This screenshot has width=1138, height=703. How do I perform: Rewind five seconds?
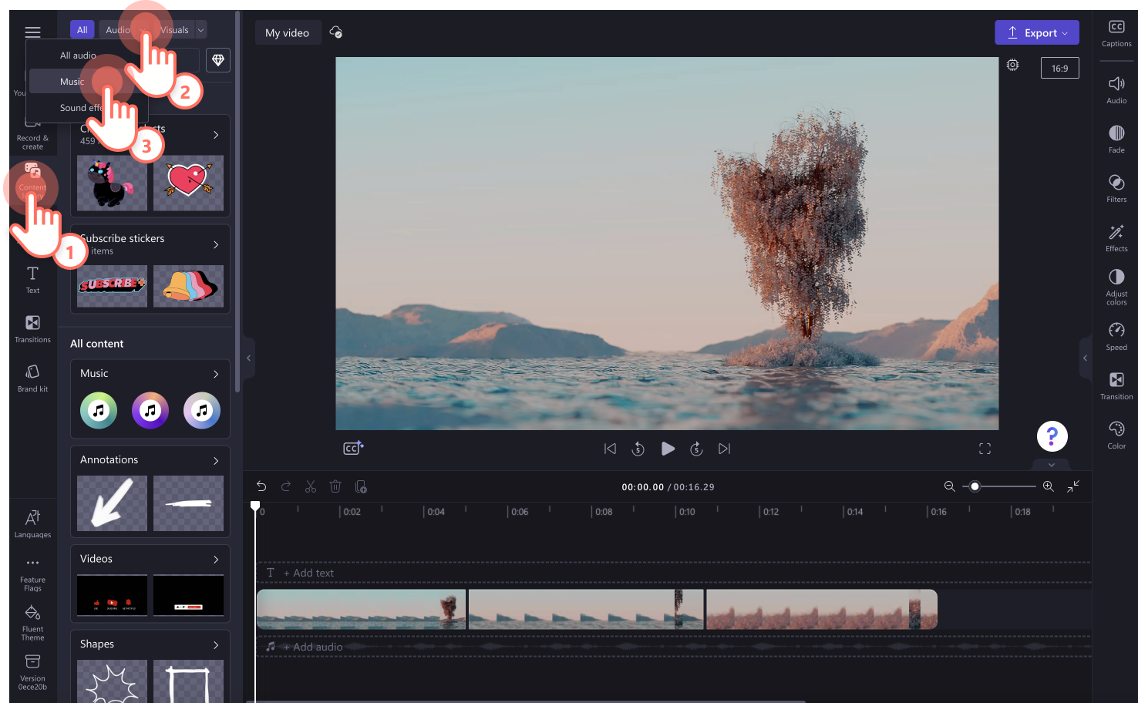click(x=638, y=449)
